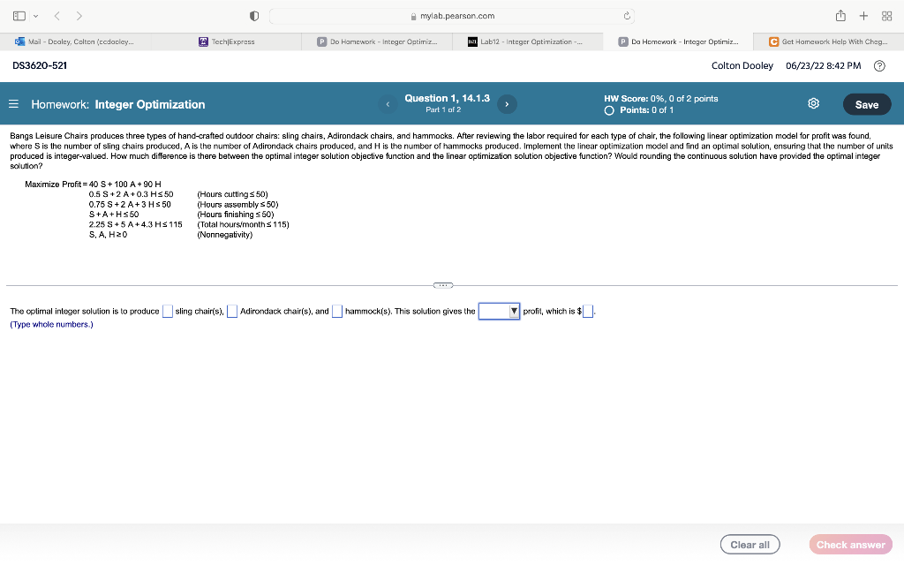
Task: Click the sling chairs answer box
Action: pos(167,312)
